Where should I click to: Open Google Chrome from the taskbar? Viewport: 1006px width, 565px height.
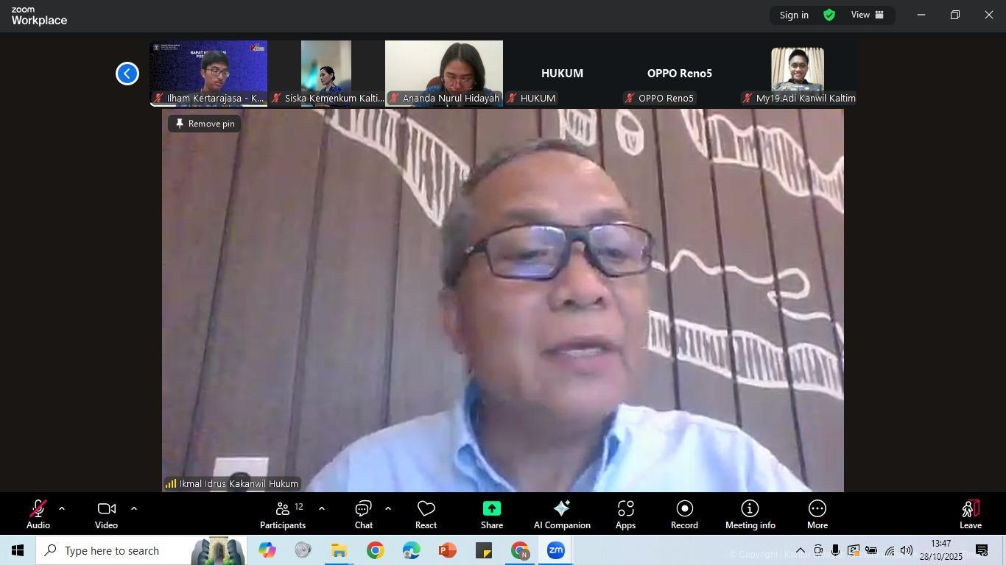376,550
